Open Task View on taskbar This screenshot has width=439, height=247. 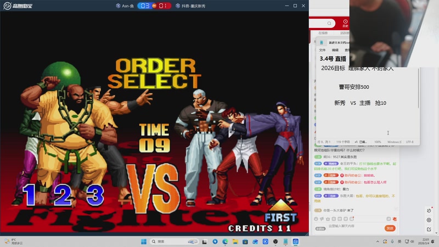pyautogui.click(x=205, y=242)
